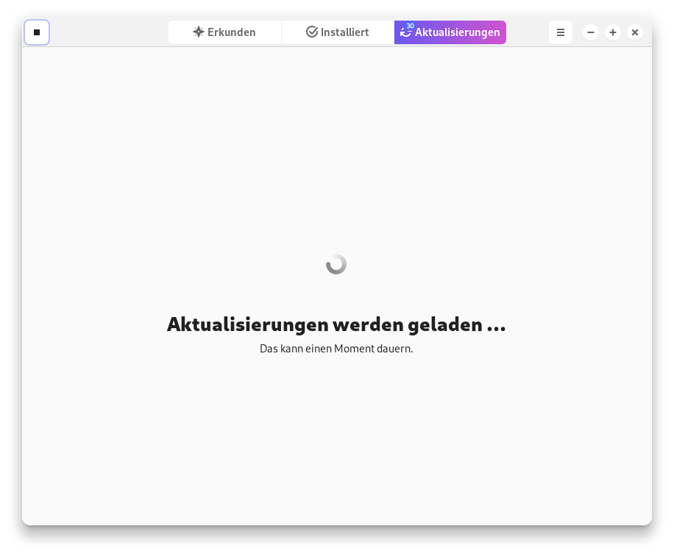Click the text Das kann einen Moment dauern

336,348
